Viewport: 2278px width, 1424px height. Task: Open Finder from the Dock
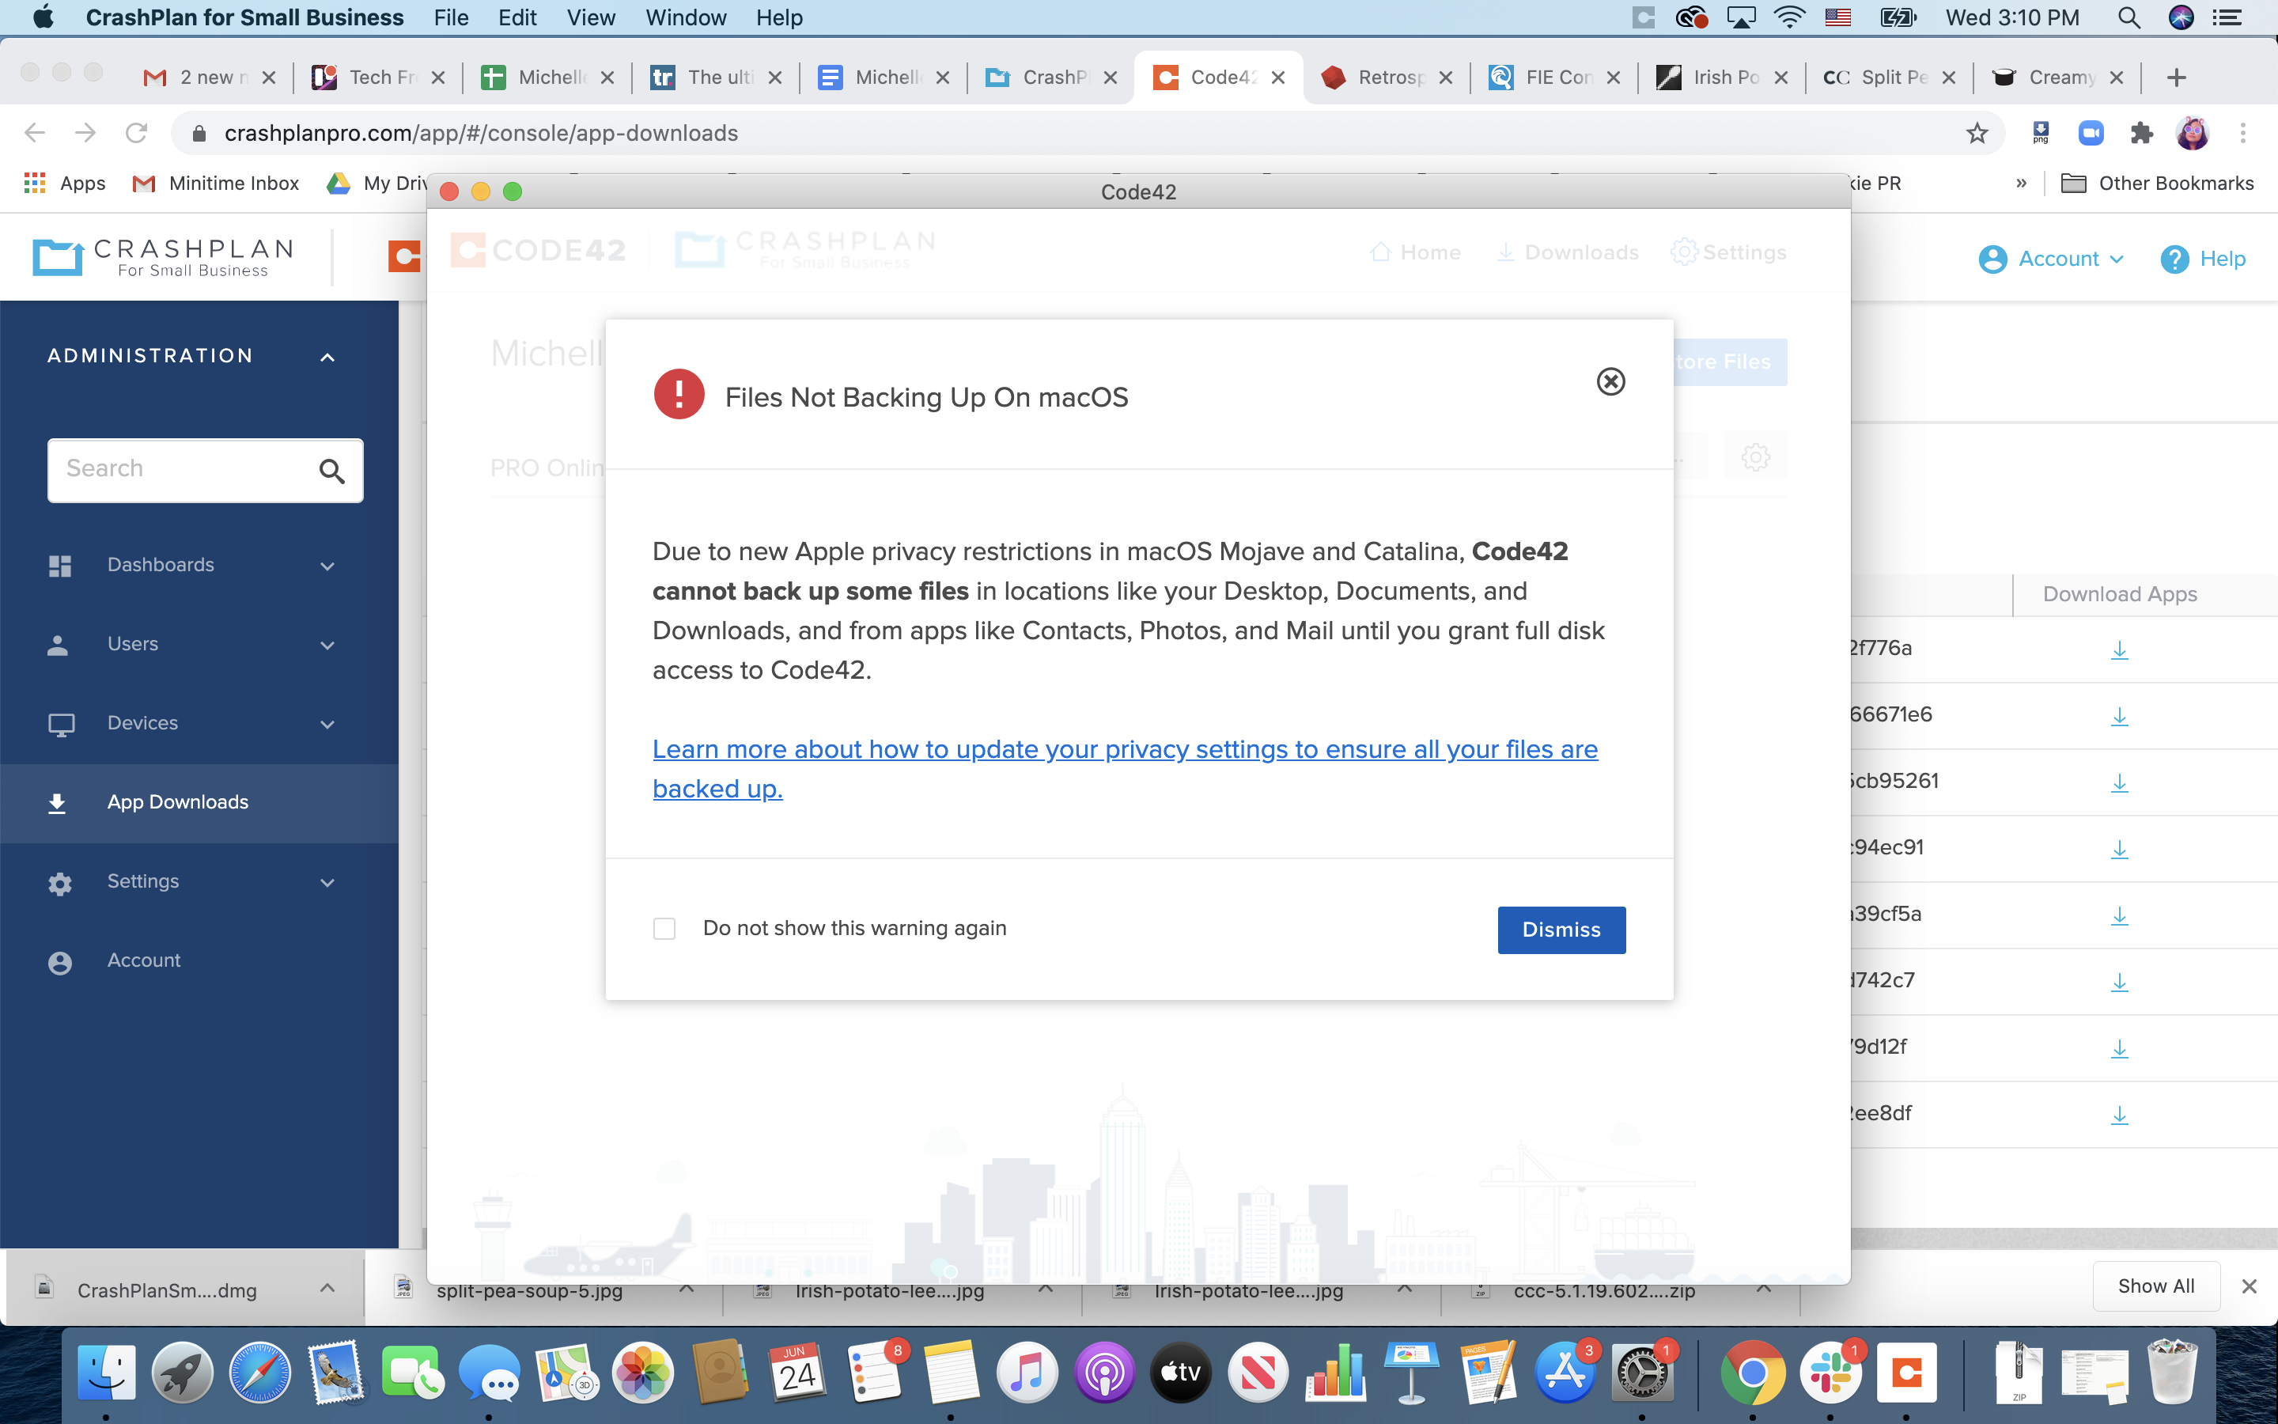pos(105,1373)
